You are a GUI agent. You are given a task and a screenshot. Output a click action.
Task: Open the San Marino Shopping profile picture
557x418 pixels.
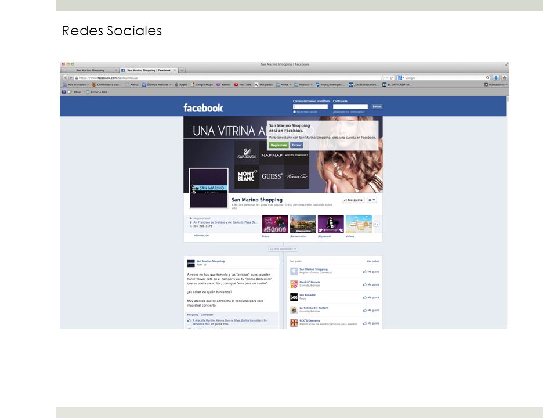pyautogui.click(x=208, y=188)
